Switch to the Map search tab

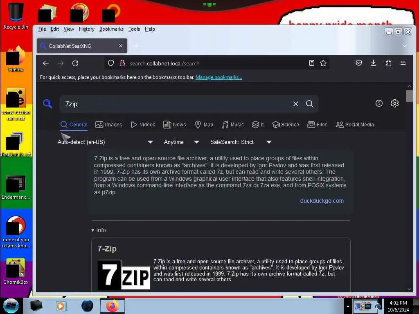point(204,125)
